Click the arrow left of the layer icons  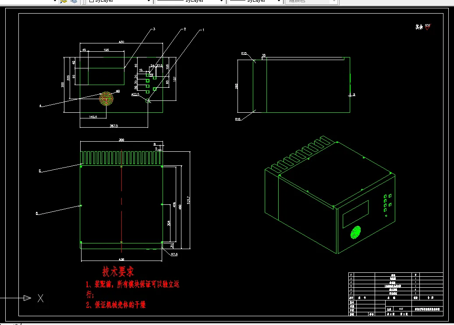pos(55,1)
